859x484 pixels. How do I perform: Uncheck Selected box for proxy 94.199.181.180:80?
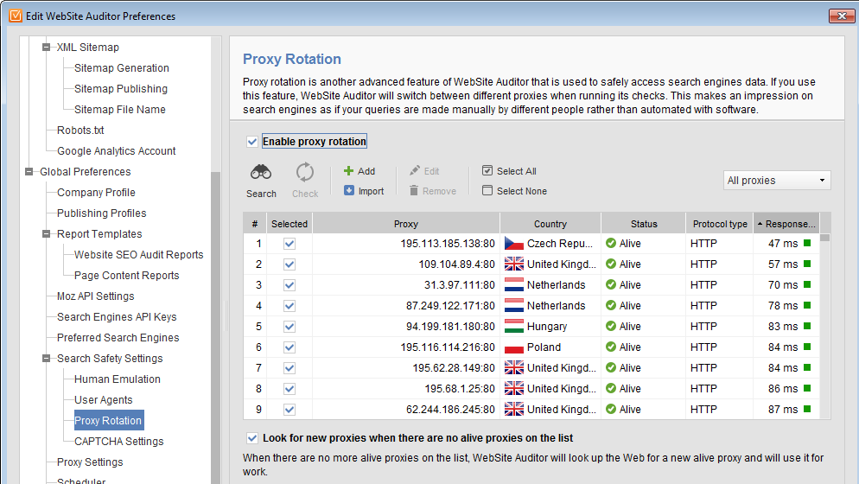pyautogui.click(x=290, y=327)
